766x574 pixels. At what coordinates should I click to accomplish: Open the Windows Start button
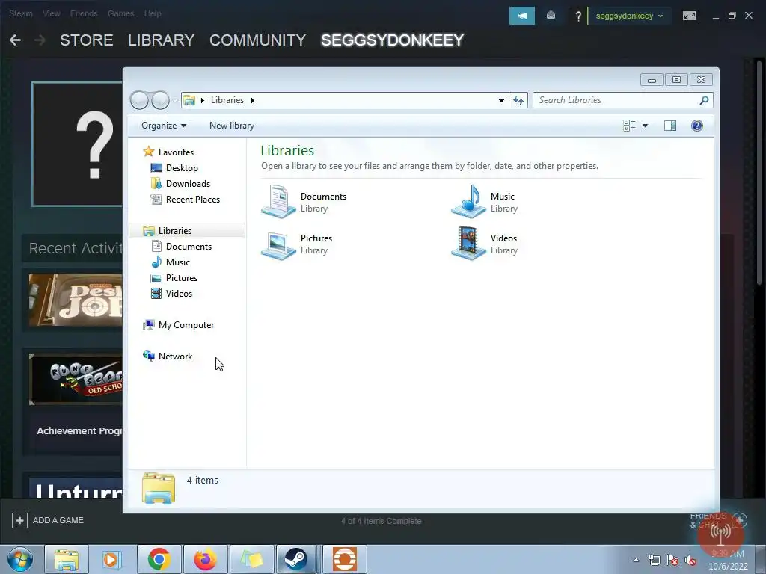point(20,559)
